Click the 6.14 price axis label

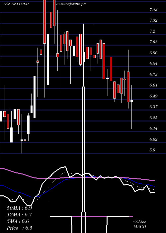[153, 128]
